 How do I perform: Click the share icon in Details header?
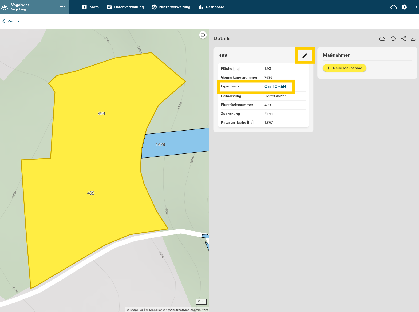pos(403,39)
